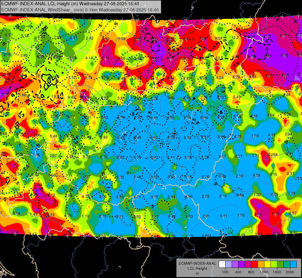Viewport: 302px width, 278px height.
Task: Click the legend LCL-Height label
Action: pos(197,268)
